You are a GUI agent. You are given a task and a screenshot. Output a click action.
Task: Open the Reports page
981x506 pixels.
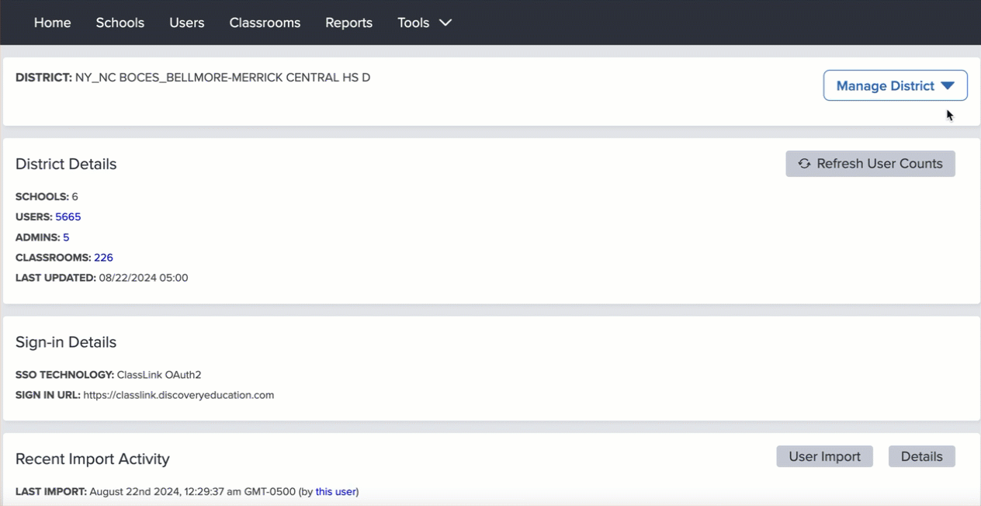point(348,23)
